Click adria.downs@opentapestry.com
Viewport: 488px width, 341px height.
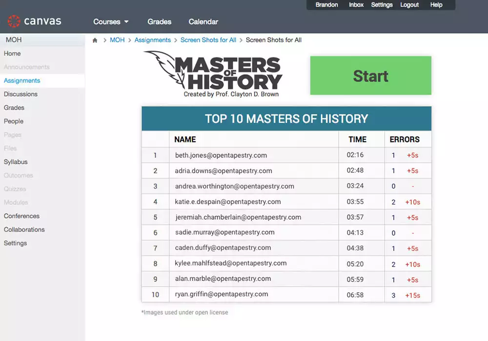coord(224,171)
